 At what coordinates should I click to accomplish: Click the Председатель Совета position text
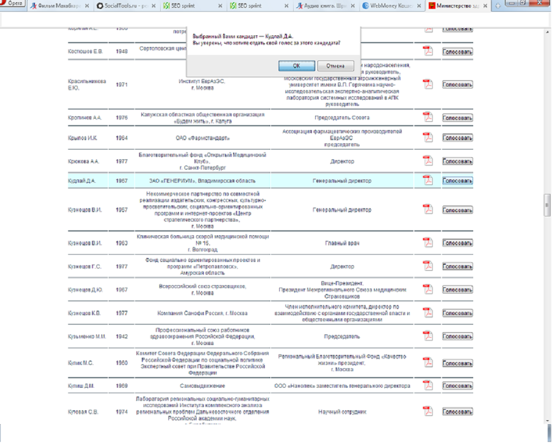pyautogui.click(x=342, y=117)
